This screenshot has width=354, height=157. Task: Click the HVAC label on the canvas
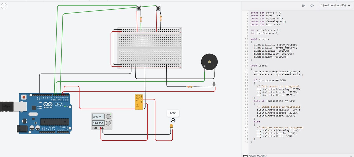click(x=172, y=113)
